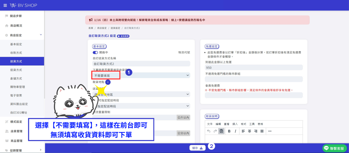Click the 會員免運費 input field
This screenshot has width=349, height=153.
tap(254, 95)
